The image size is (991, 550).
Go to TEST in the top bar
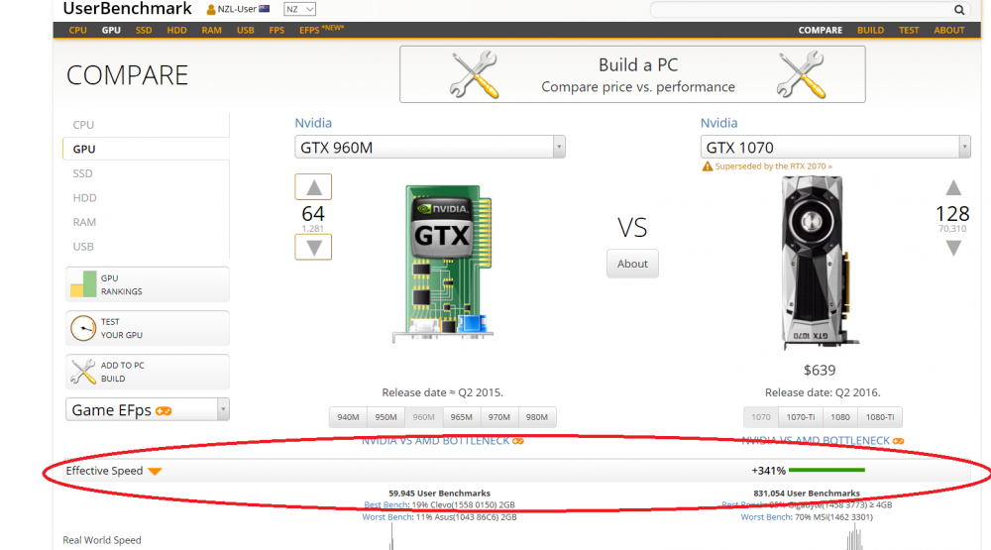coord(909,31)
